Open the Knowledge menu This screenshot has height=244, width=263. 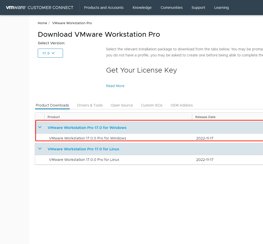point(142,8)
